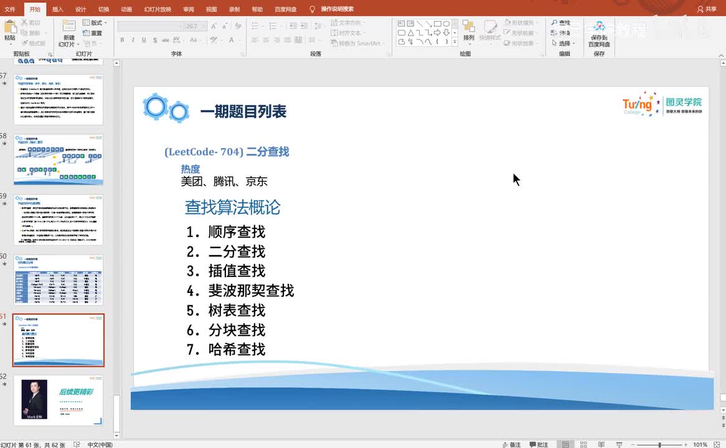Select slide 58 thumbnail
The image size is (726, 448).
[x=59, y=160]
